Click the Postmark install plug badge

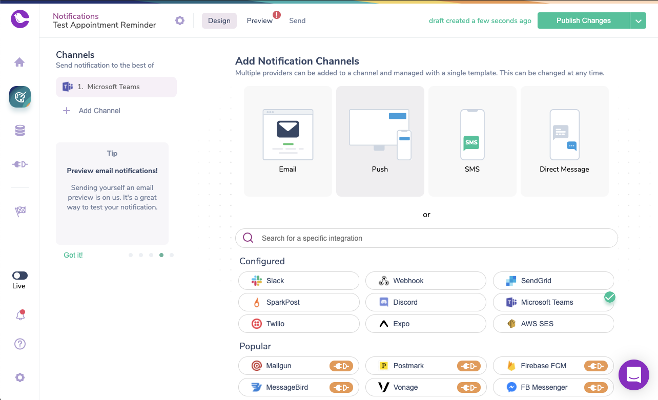pos(468,366)
